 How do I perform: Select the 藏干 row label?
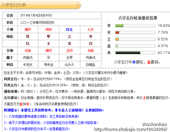[x=10, y=58]
